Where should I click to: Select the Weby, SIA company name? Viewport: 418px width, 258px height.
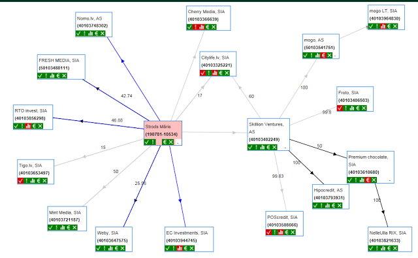point(108,233)
